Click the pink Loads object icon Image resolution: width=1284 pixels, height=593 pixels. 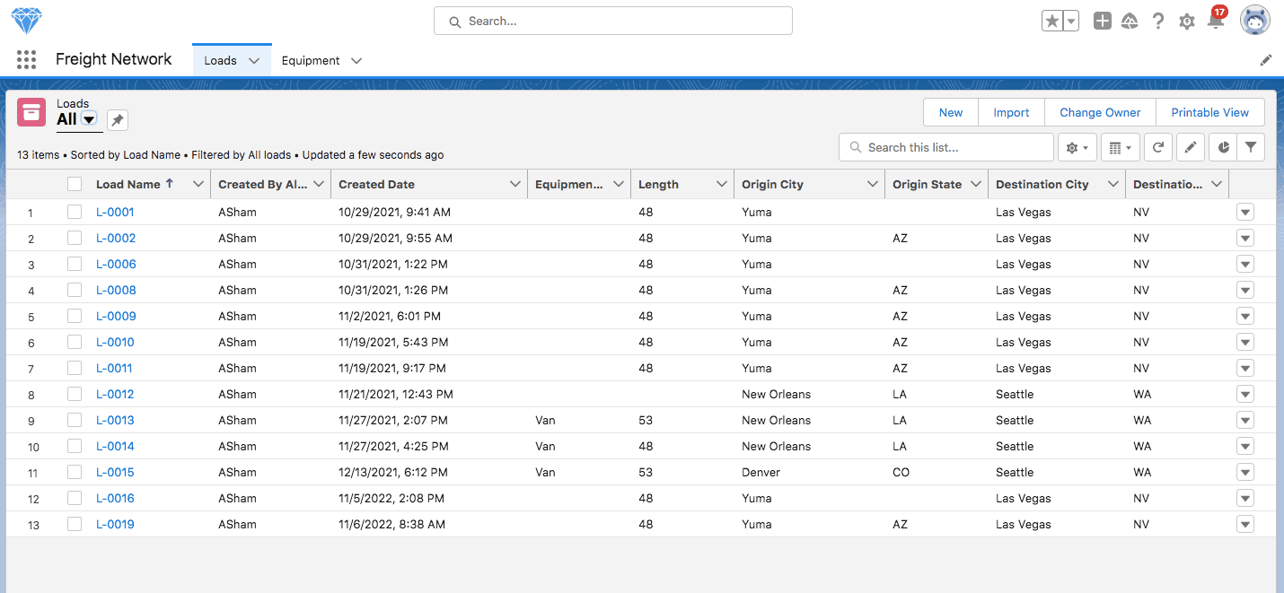[x=31, y=113]
